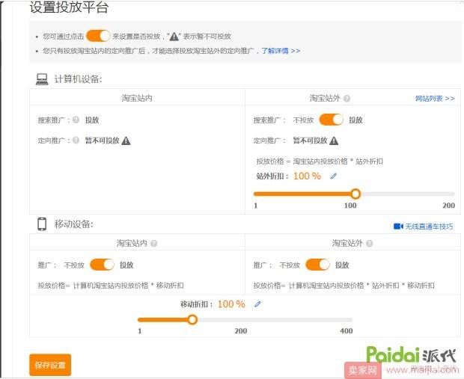Click the video camera icon near 无线直通车技巧
The height and width of the screenshot is (379, 464).
[x=398, y=227]
